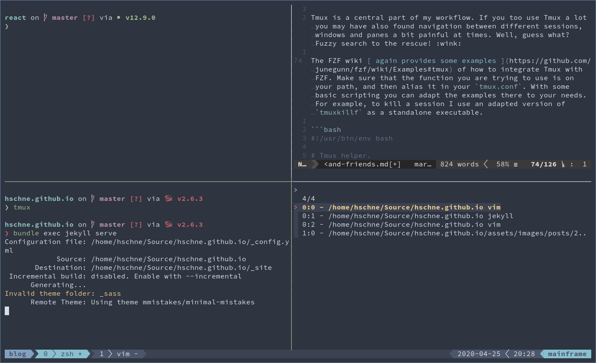This screenshot has width=596, height=363.
Task: Click the Ruby gem icon above the tmux command
Action: 169,199
